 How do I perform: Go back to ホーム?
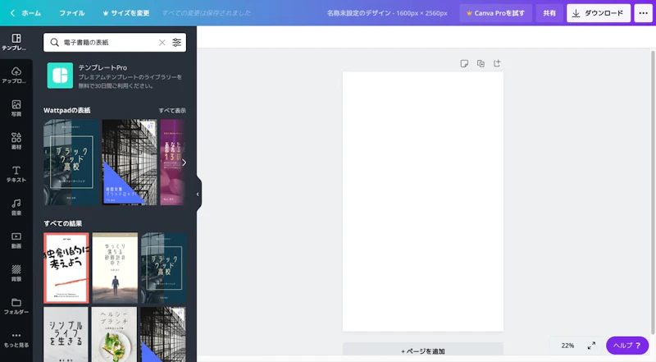click(25, 13)
